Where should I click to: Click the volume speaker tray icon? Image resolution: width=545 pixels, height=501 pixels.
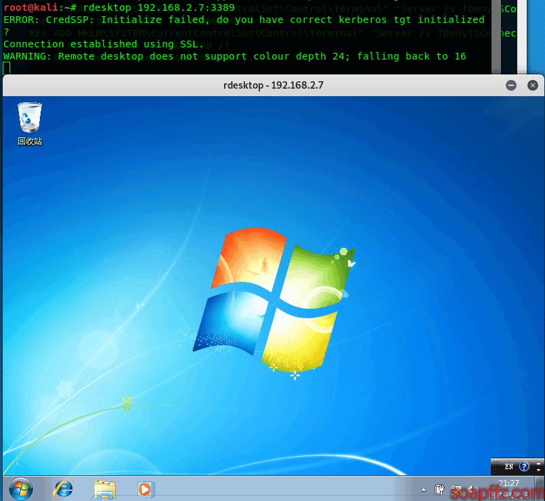472,489
